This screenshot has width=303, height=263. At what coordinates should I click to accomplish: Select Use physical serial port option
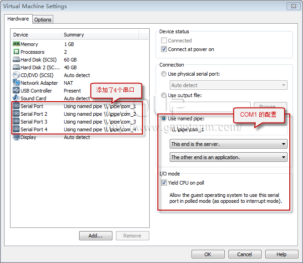[x=164, y=74]
